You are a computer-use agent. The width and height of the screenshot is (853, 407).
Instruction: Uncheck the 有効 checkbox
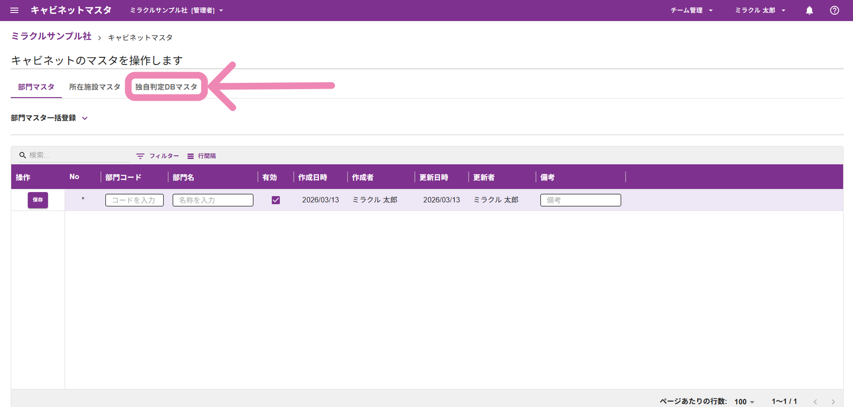click(276, 200)
